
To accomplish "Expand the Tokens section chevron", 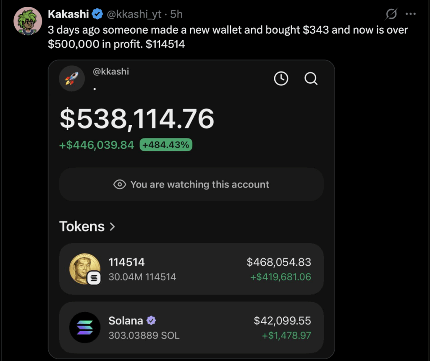I will click(113, 226).
